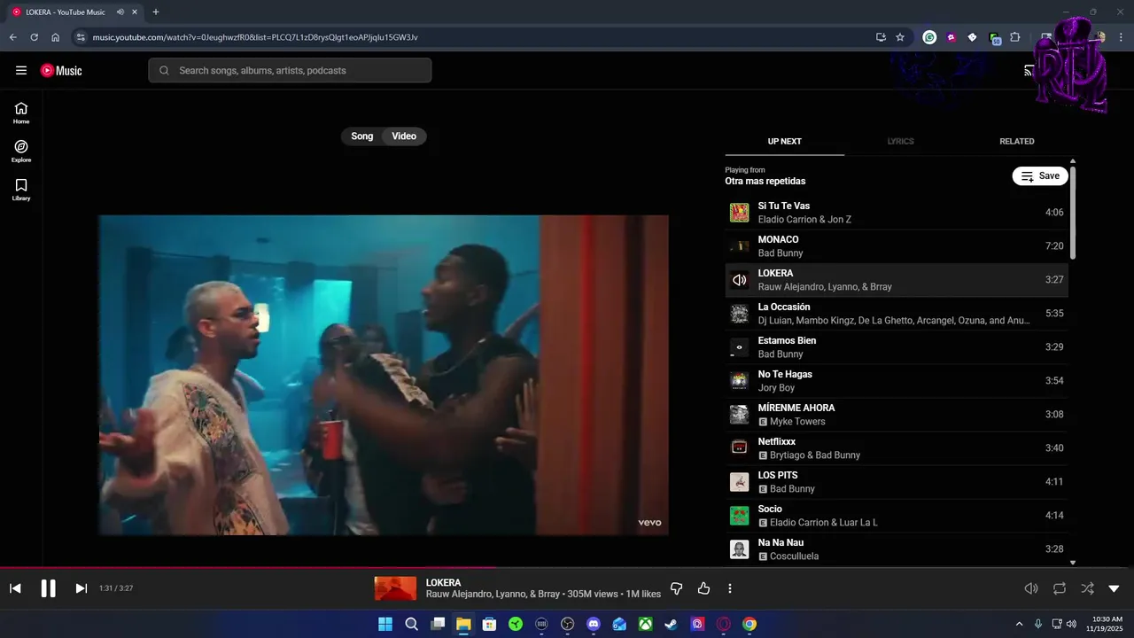Bookmark this page with the star
This screenshot has width=1134, height=638.
click(x=900, y=37)
